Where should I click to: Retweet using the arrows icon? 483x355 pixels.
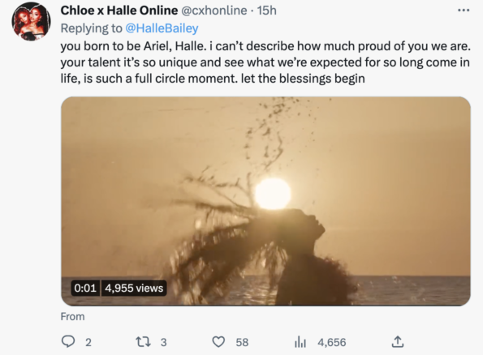click(x=143, y=342)
